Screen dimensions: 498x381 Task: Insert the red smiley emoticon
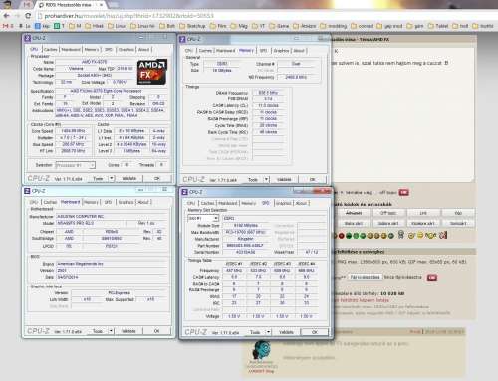coord(341,236)
